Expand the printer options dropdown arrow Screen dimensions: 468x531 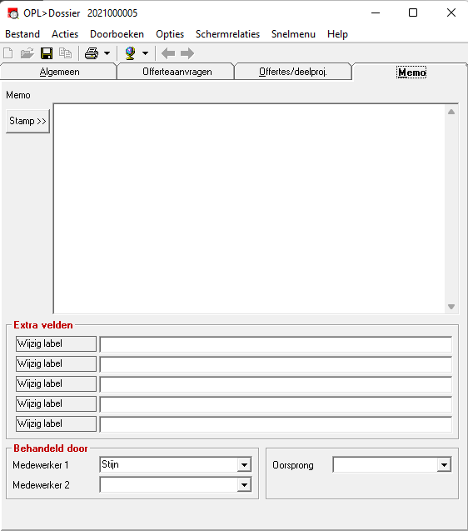pyautogui.click(x=107, y=53)
